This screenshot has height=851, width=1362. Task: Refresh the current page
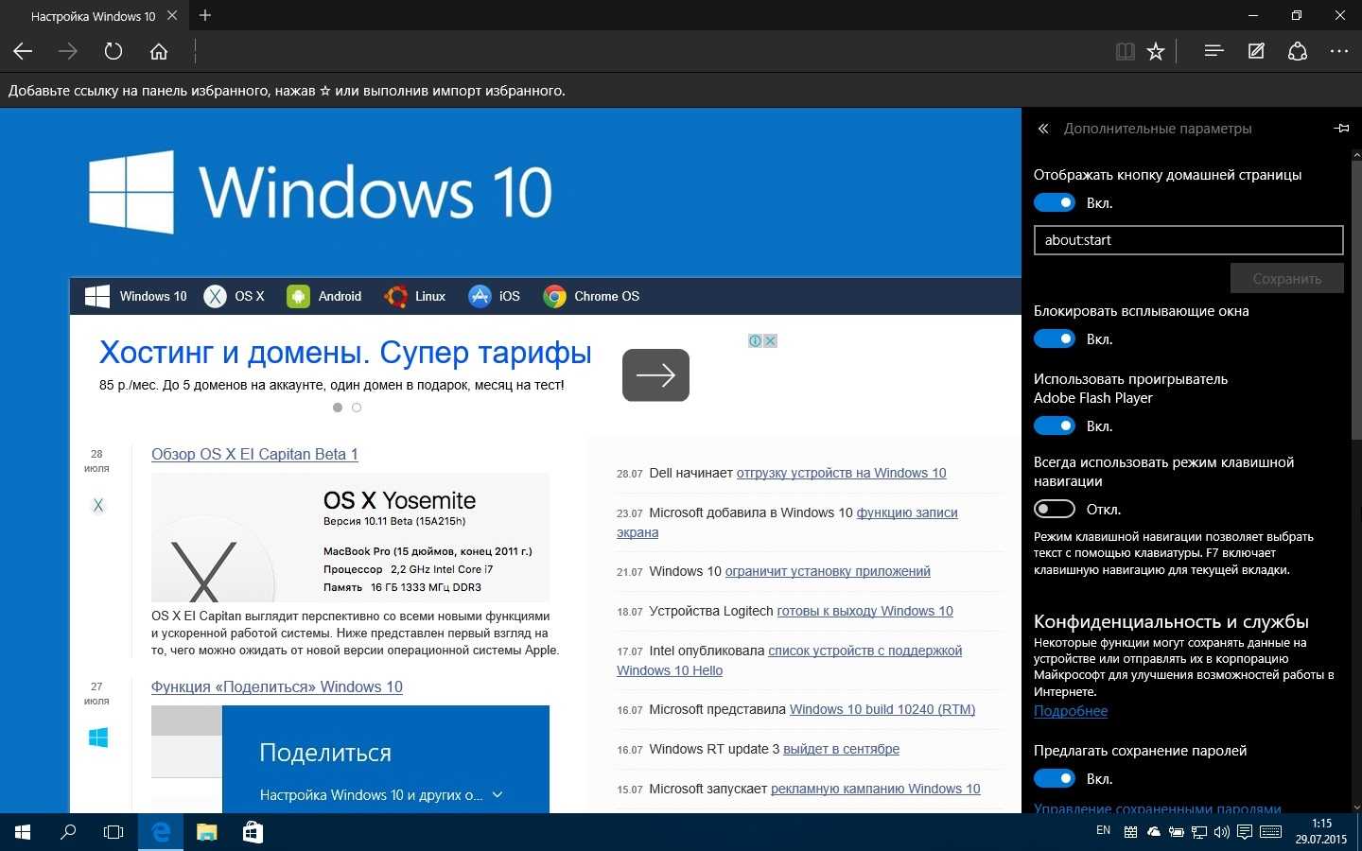pyautogui.click(x=113, y=51)
